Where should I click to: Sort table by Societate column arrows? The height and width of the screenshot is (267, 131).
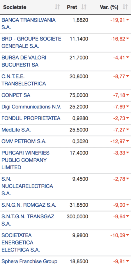[x=57, y=7]
